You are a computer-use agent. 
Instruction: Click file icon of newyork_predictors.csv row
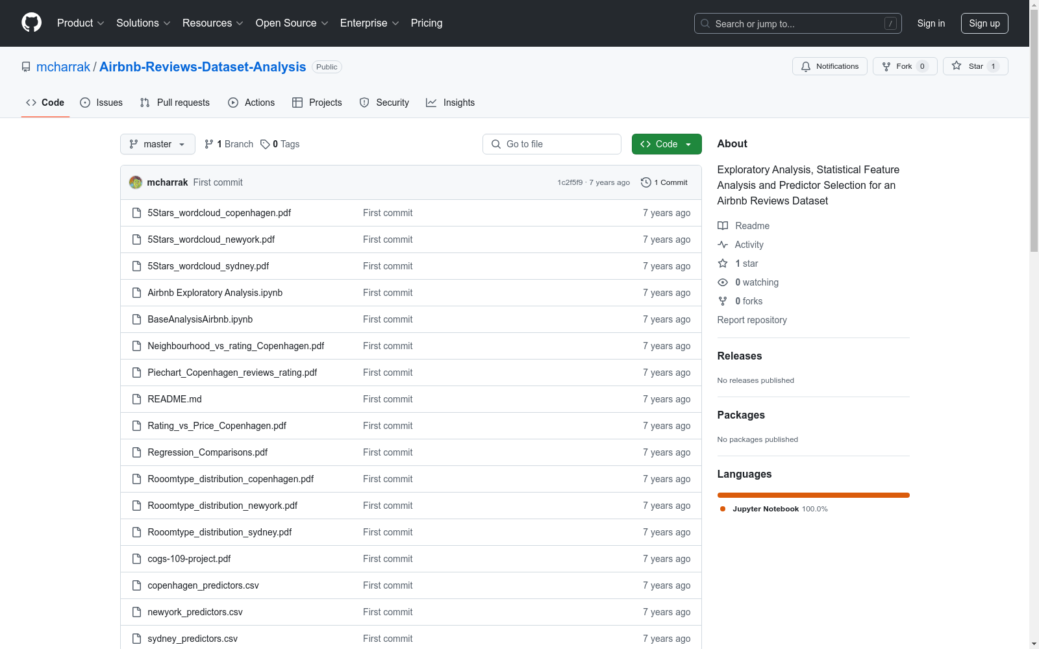coord(136,612)
